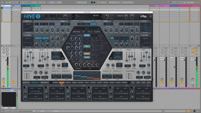Screen dimensions: 201x113
Task: Click the u-he logo
Action: pos(143,16)
